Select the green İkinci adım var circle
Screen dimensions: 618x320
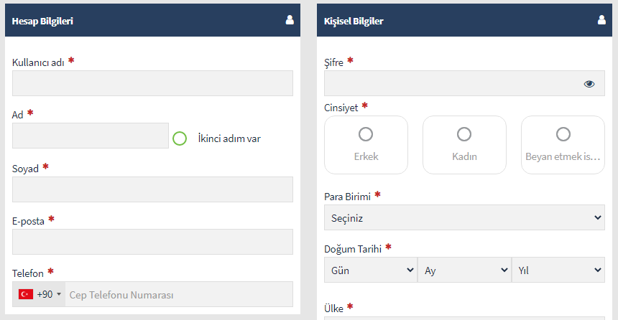coord(180,138)
